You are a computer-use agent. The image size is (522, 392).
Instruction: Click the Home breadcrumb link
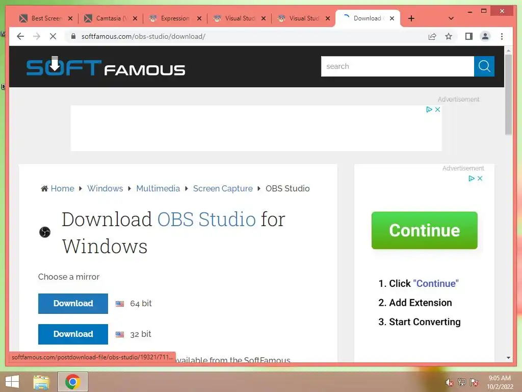[62, 189]
